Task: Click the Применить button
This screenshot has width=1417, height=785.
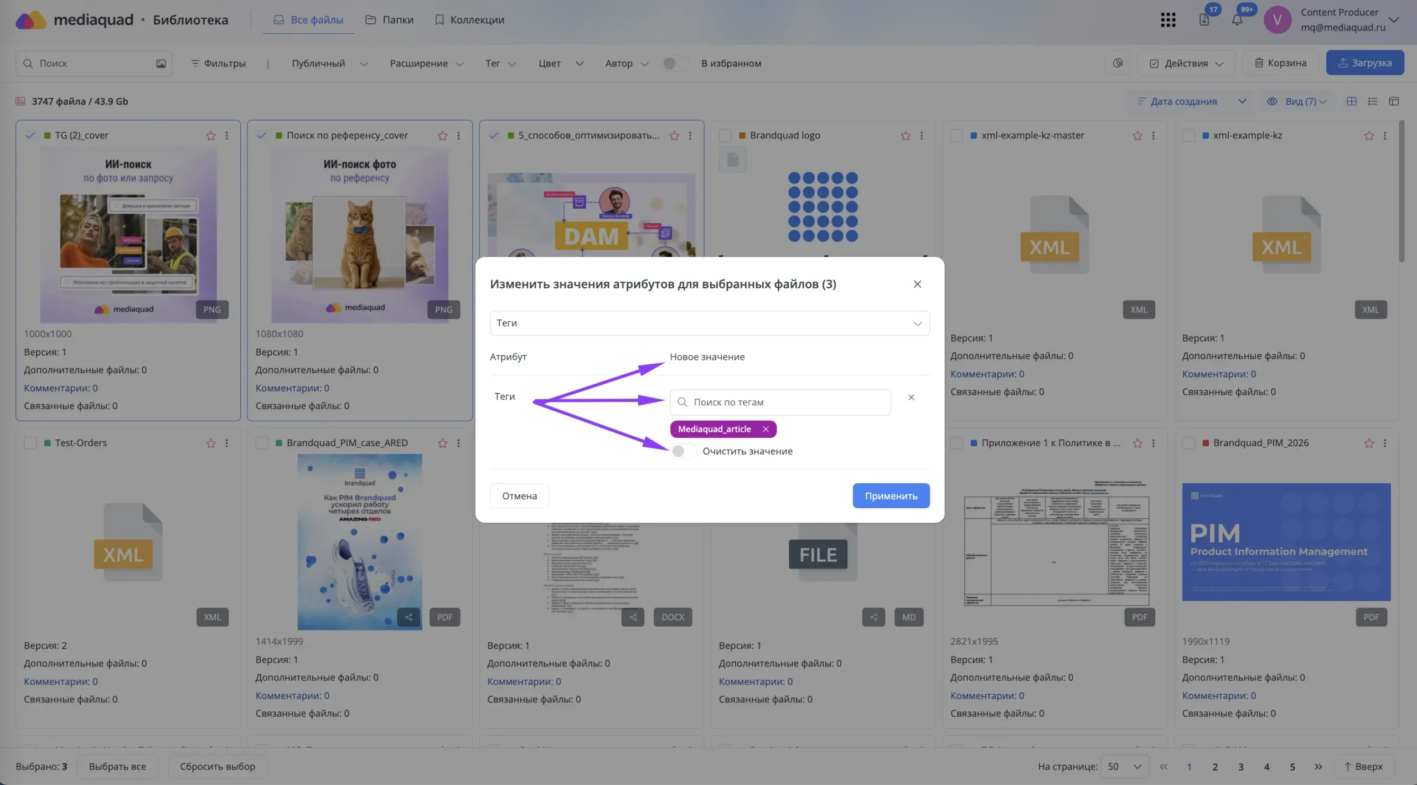Action: click(x=891, y=496)
